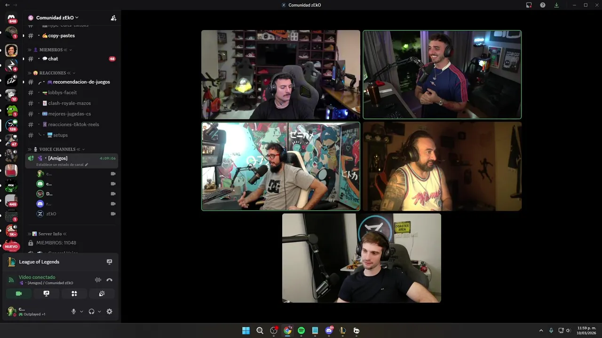Open the soundboard button
Screen dimensions: 602x338
pos(102,293)
